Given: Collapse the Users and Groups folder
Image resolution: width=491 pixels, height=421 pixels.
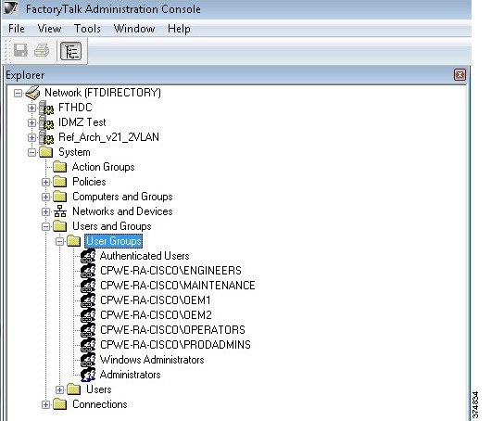Looking at the screenshot, I should pyautogui.click(x=45, y=226).
